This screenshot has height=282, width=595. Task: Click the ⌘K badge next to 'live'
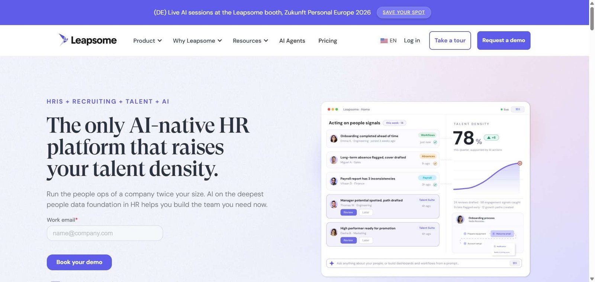(x=518, y=109)
